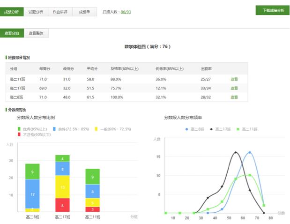Viewport: 290px width, 224px height.
Task: Click yellow segment 13 in 高二17班 bar
Action: (x=62, y=187)
